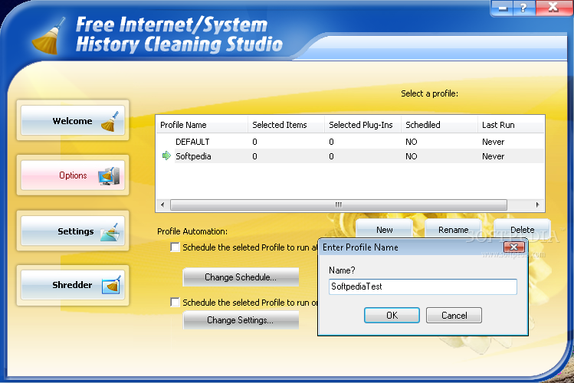Create a profile with the New button
The height and width of the screenshot is (383, 574).
(385, 229)
